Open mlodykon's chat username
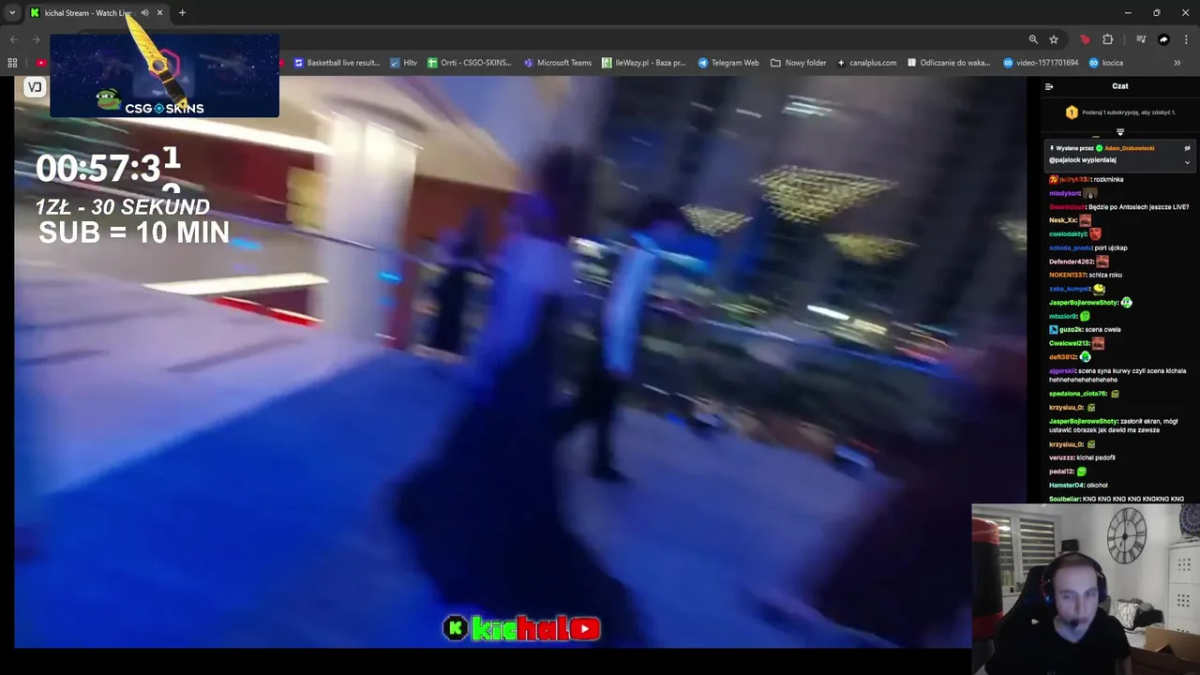This screenshot has width=1200, height=675. click(1063, 193)
